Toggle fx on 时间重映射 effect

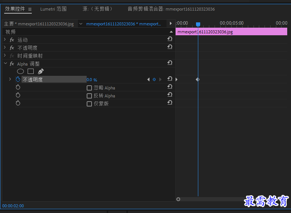coord(12,56)
